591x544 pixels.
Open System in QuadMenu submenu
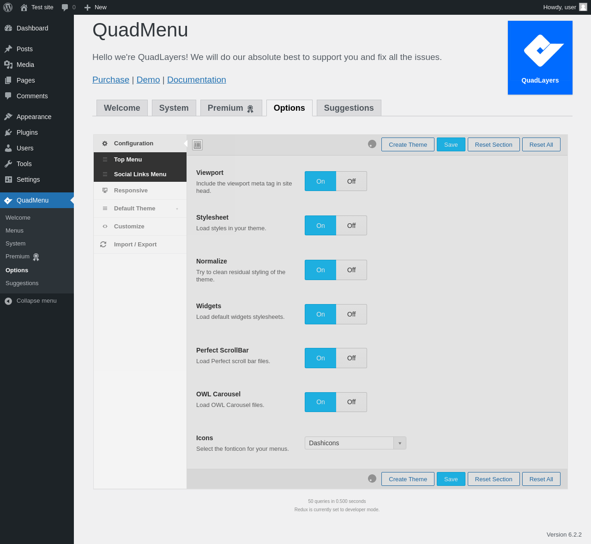point(37,244)
